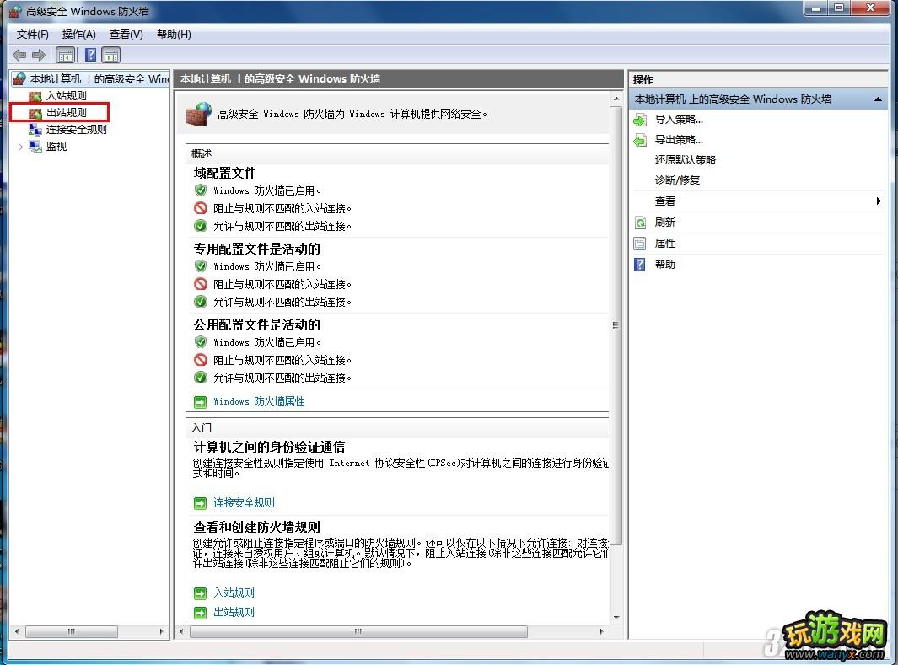Click green shield icon under 域配置文件

tap(201, 190)
